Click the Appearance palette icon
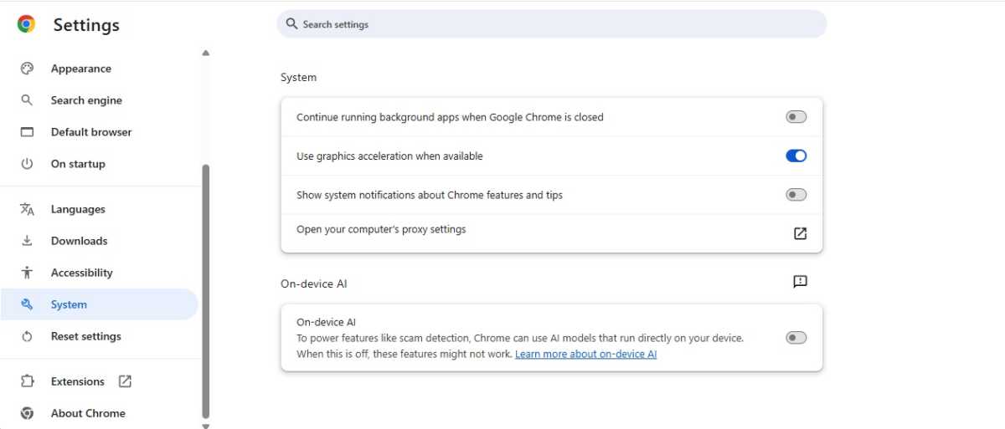This screenshot has width=1005, height=429. click(x=27, y=69)
